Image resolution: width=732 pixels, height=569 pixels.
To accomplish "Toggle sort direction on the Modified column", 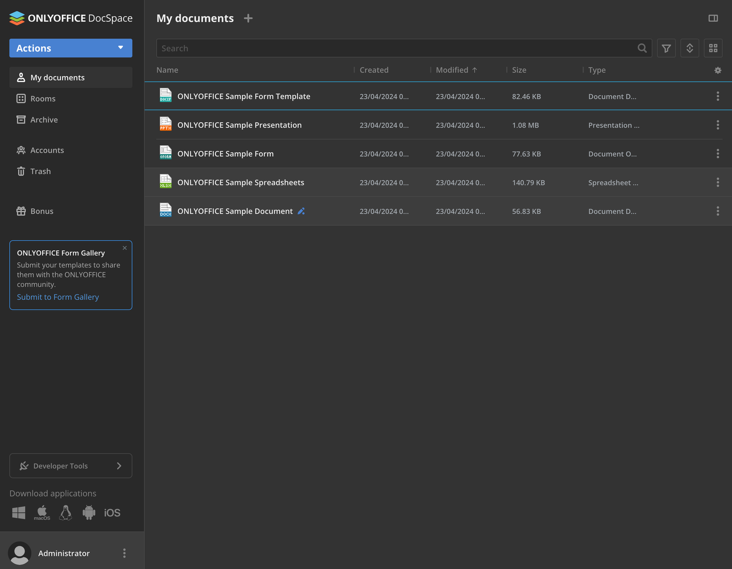I will point(474,70).
